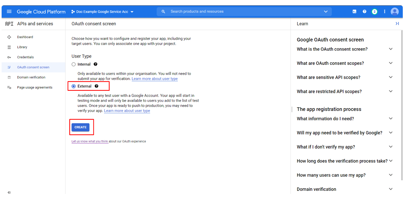This screenshot has height=204, width=406.
Task: Click the Domain verification checkbox icon
Action: pyautogui.click(x=9, y=77)
